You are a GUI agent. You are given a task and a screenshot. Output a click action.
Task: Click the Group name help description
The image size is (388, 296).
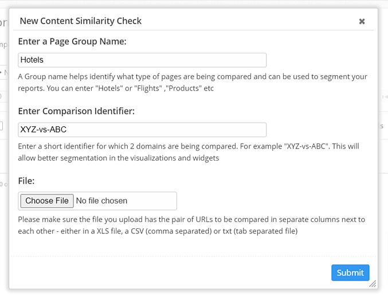192,82
